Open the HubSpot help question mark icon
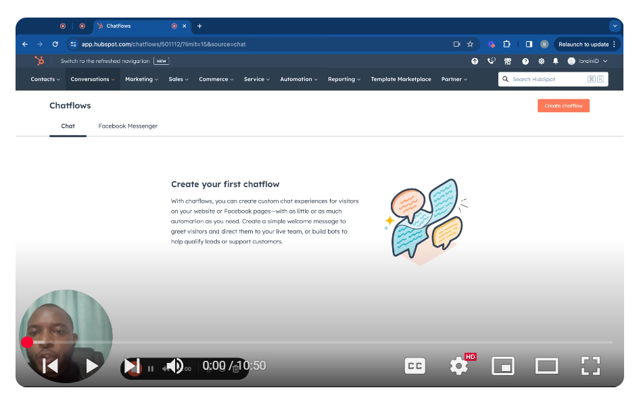 [x=525, y=61]
